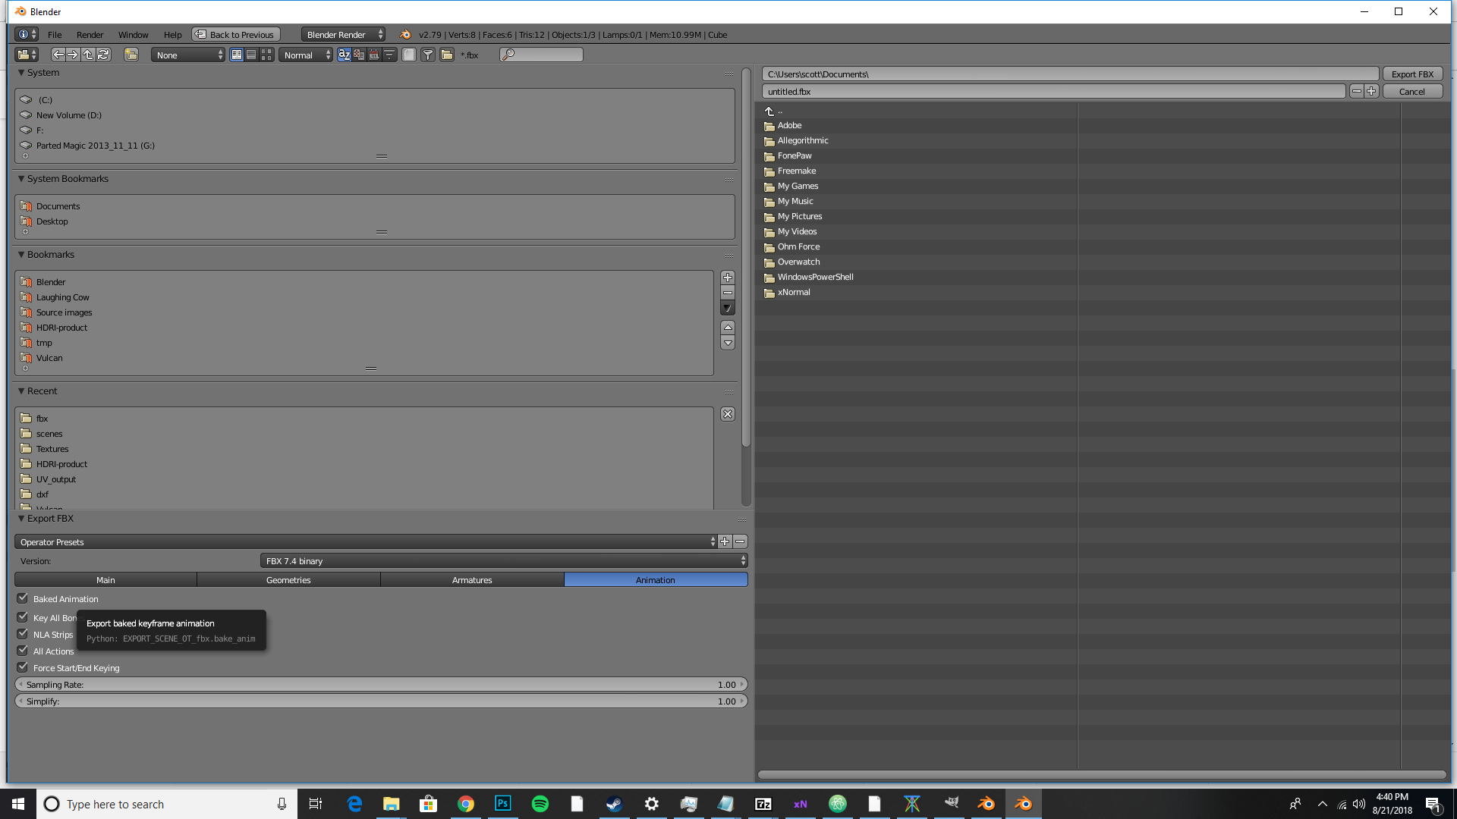Image resolution: width=1457 pixels, height=819 pixels.
Task: Click Back to Previous button
Action: pyautogui.click(x=236, y=35)
